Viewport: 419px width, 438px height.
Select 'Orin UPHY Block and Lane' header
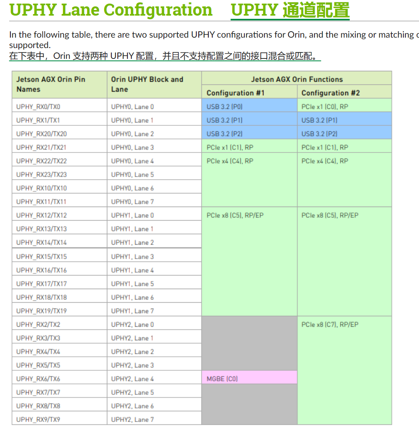click(x=154, y=84)
